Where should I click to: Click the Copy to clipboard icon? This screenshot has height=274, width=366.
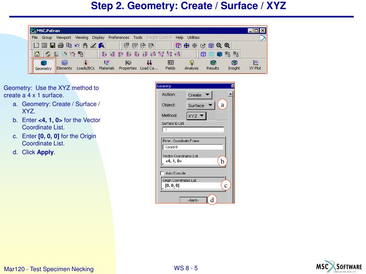pyautogui.click(x=69, y=45)
